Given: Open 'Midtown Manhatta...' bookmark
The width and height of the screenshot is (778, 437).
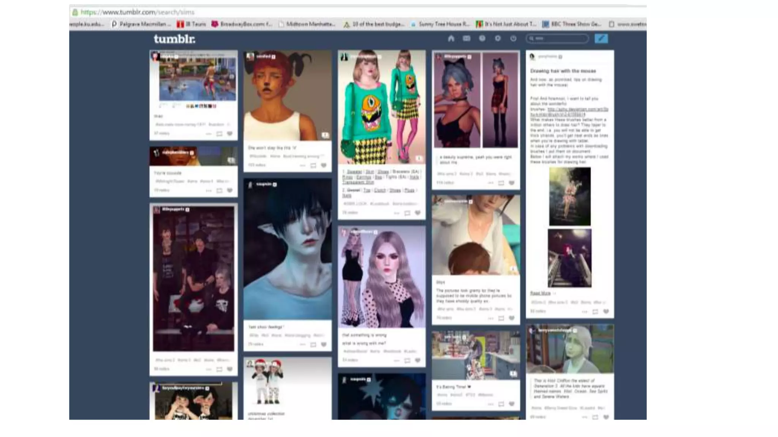Looking at the screenshot, I should point(307,24).
